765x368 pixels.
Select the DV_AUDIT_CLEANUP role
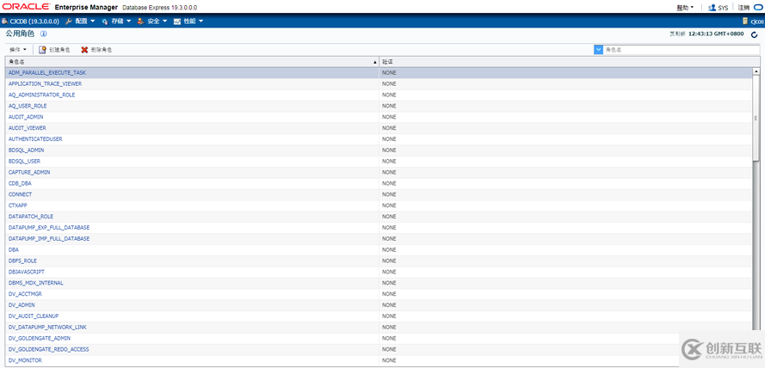(34, 316)
